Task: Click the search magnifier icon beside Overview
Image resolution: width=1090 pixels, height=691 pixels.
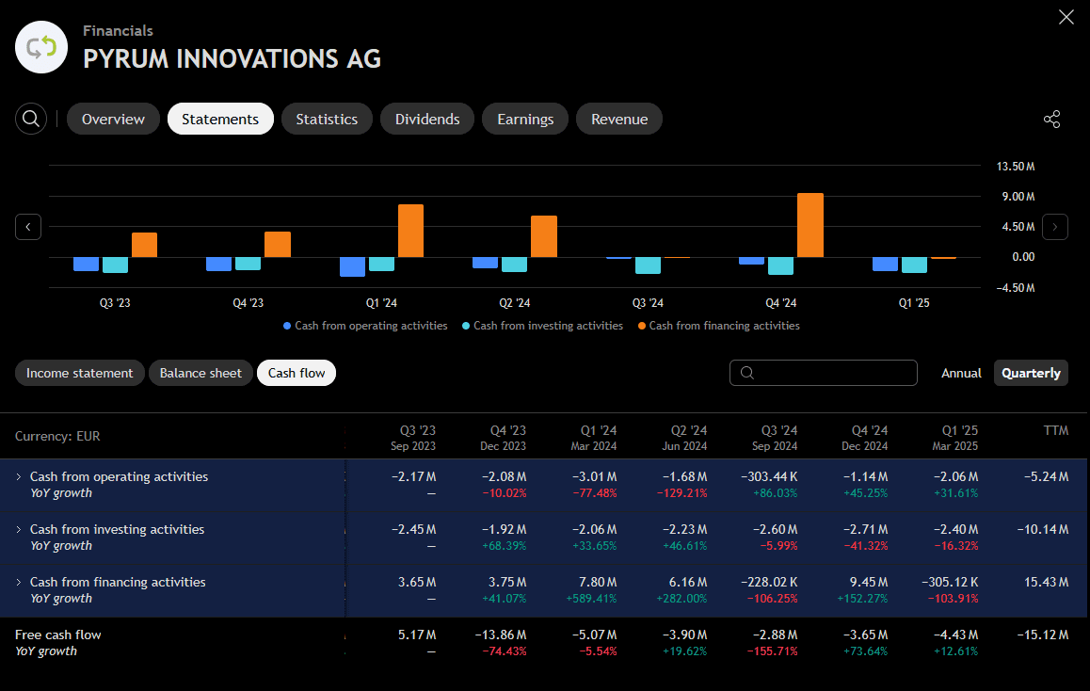Action: coord(31,119)
